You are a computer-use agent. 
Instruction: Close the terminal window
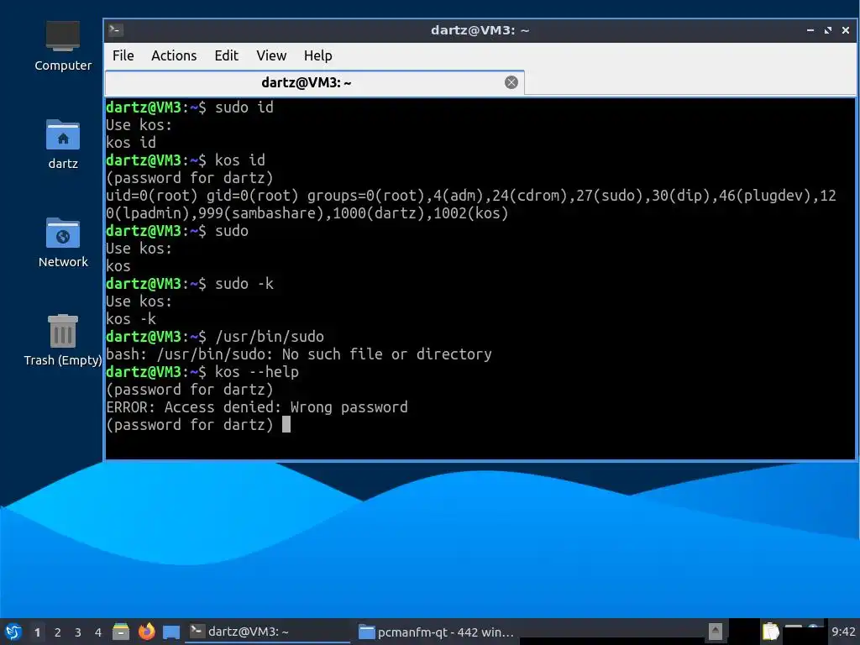click(x=846, y=30)
